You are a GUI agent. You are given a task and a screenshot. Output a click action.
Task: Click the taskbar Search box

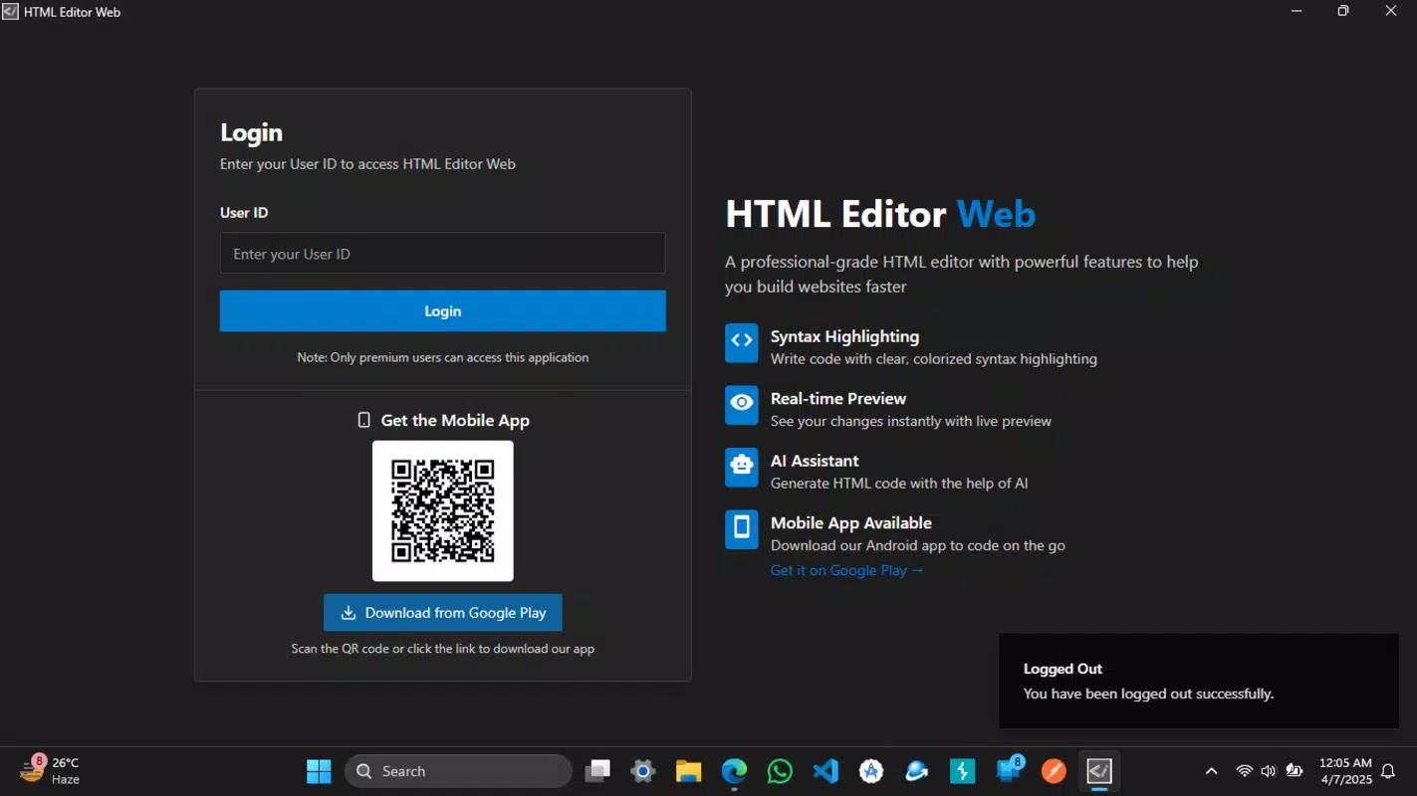(458, 771)
